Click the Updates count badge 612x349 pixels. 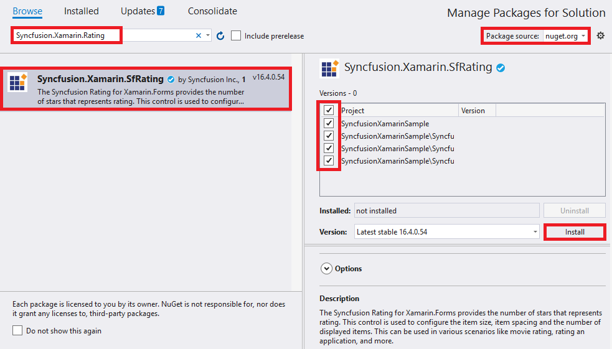coord(161,11)
